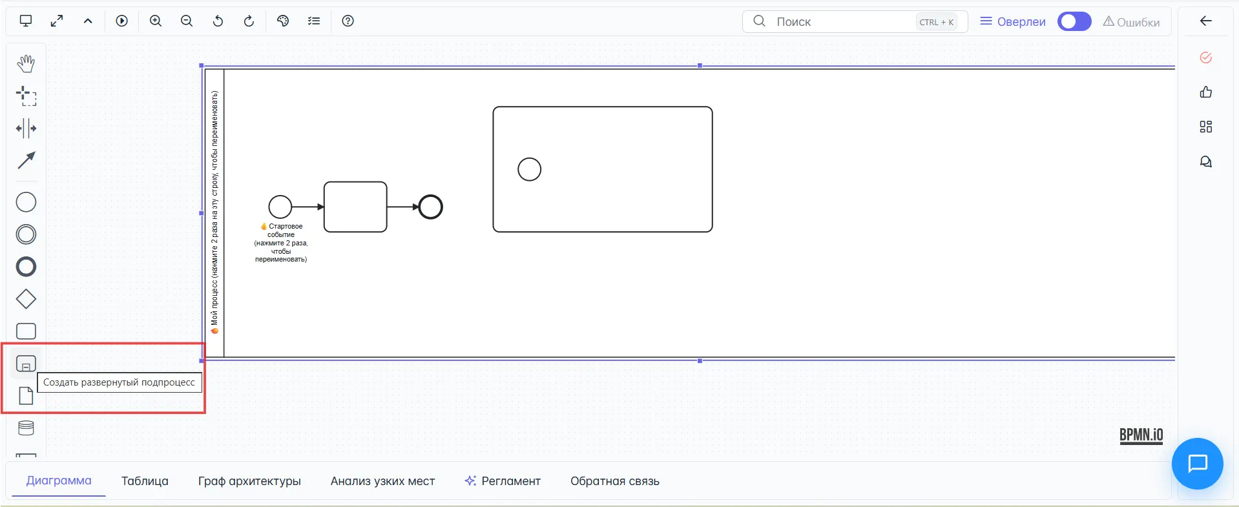
Task: Open the color palette icon
Action: pos(283,21)
